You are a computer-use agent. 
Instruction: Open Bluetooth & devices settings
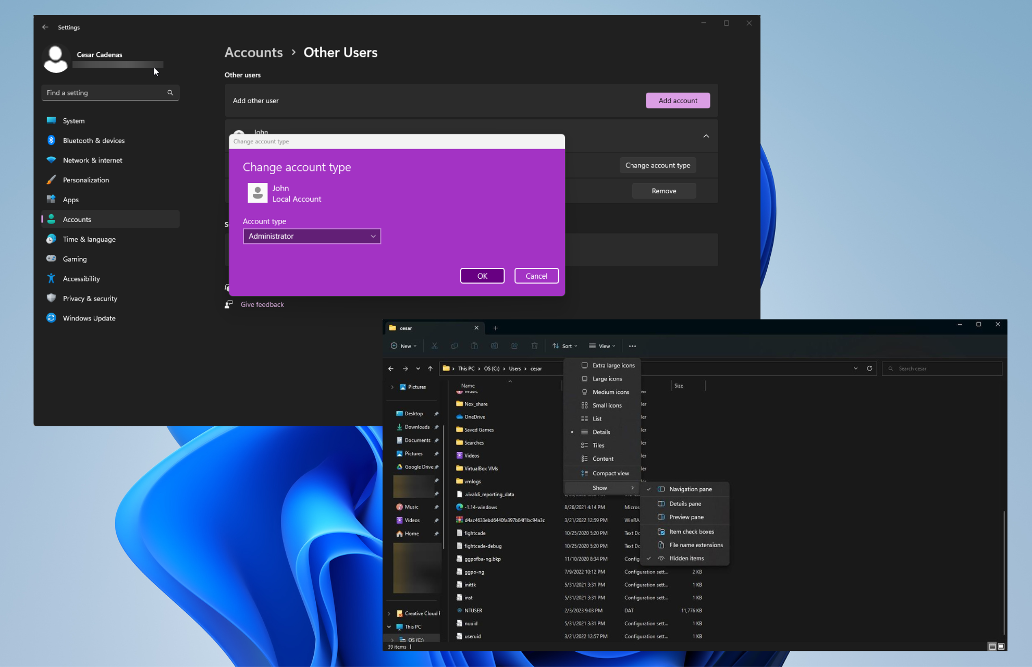110,141
